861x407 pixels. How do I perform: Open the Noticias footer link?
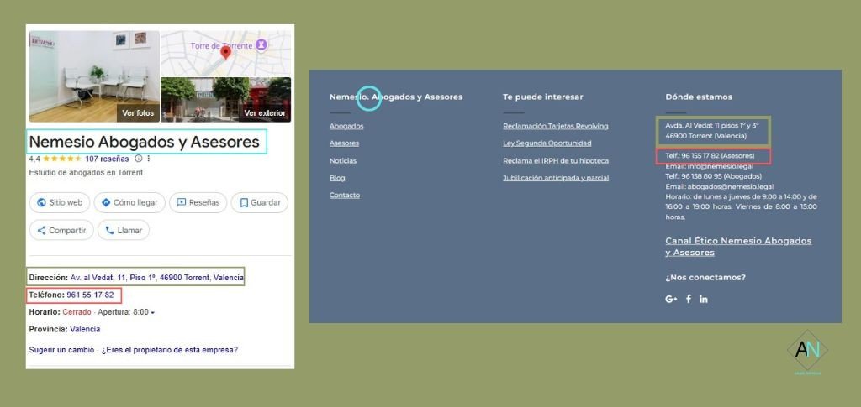coord(343,160)
